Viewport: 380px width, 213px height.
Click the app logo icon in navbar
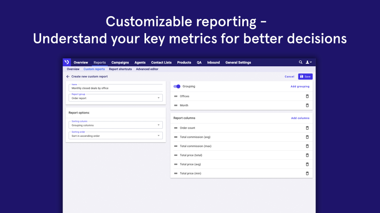(66, 62)
